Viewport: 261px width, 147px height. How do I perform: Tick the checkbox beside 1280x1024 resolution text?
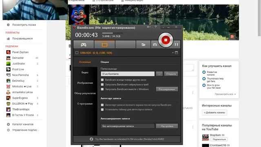77,53
